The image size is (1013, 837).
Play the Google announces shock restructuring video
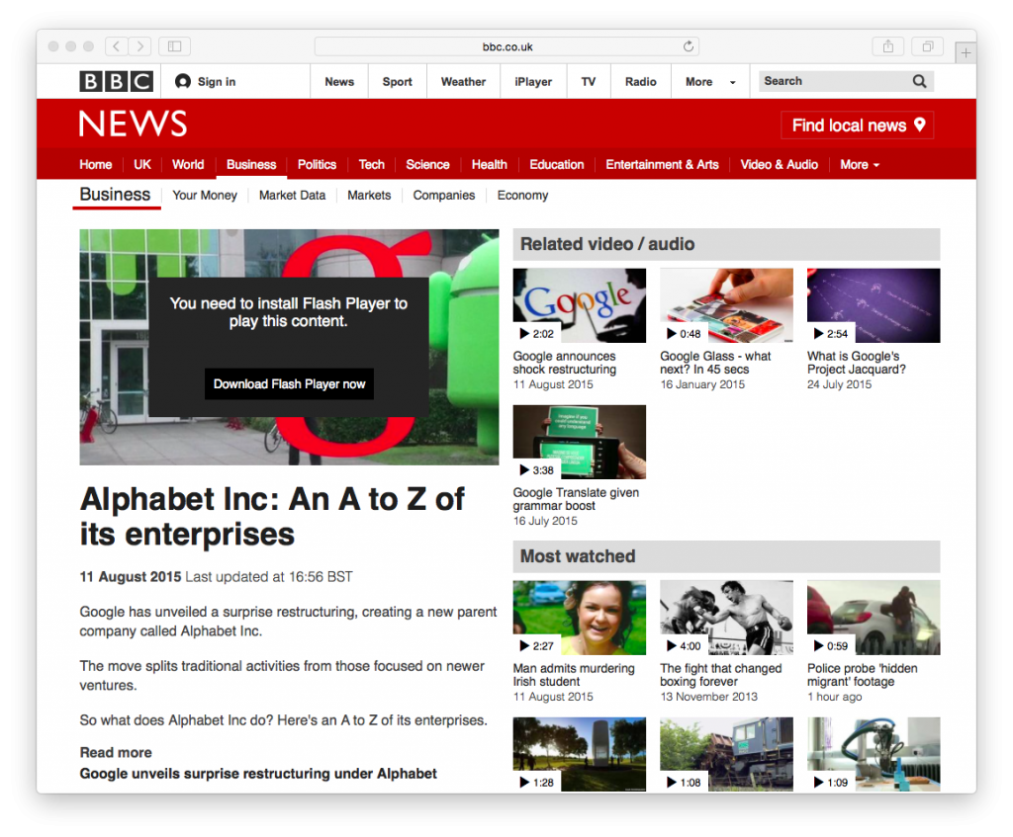[580, 305]
